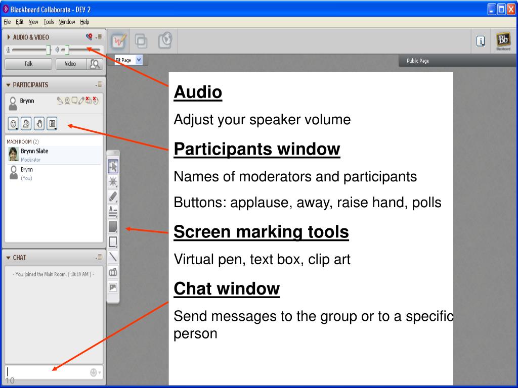Click Brynn Slate's profile picture
Viewport: 518px width, 388px height.
(13, 155)
